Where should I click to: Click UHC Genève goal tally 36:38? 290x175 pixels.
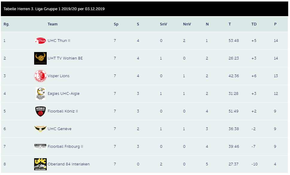[x=234, y=129]
